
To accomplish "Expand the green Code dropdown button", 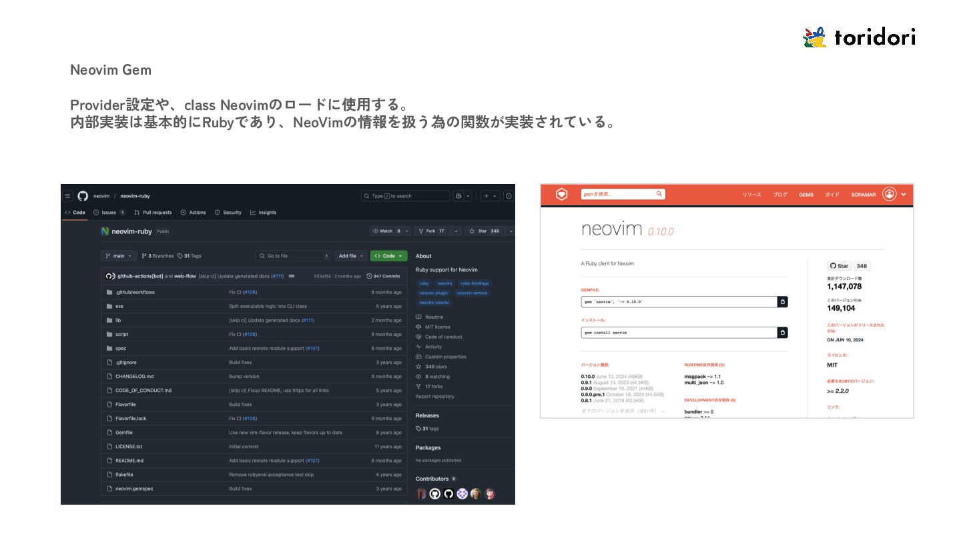I will click(389, 256).
